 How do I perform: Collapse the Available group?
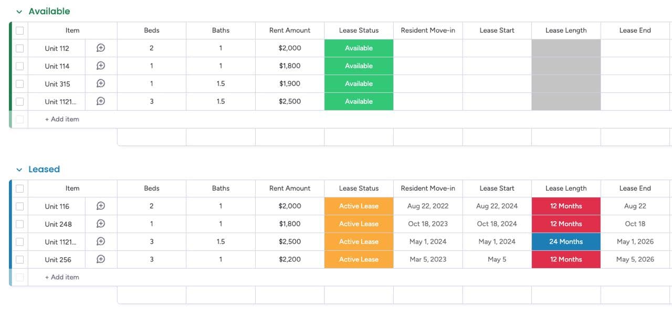pos(19,12)
